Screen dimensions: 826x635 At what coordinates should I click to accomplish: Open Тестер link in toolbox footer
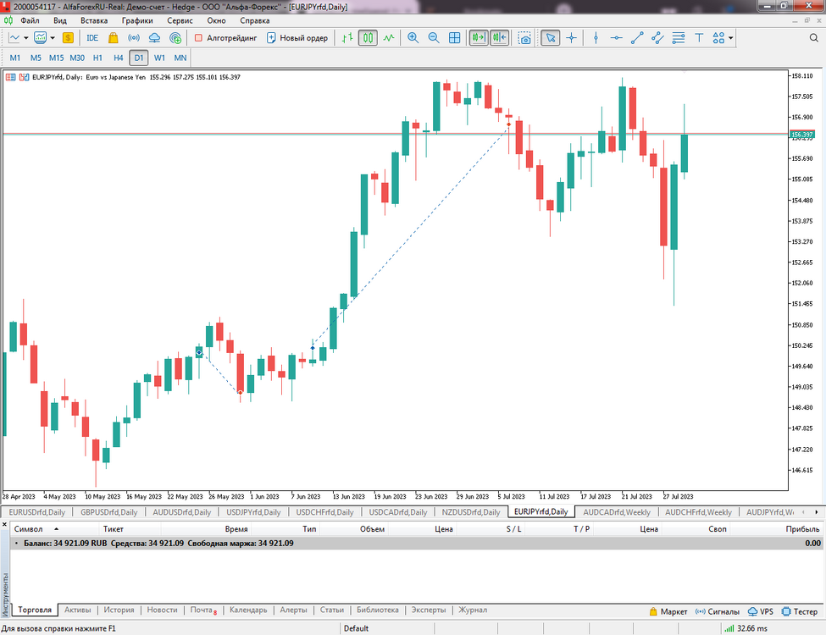click(800, 611)
